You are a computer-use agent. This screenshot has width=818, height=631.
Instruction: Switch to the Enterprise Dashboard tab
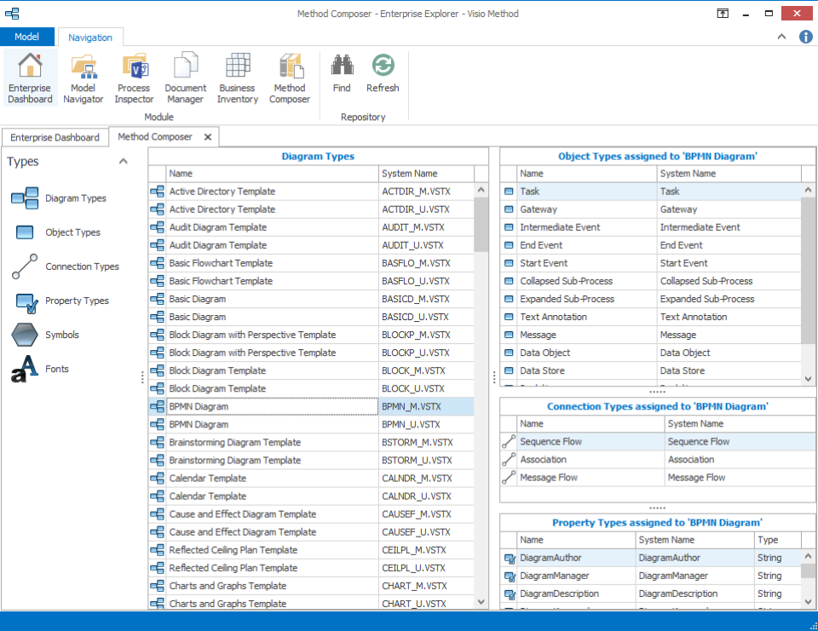click(55, 136)
